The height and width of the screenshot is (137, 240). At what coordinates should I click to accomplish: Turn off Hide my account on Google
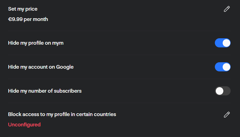222,67
